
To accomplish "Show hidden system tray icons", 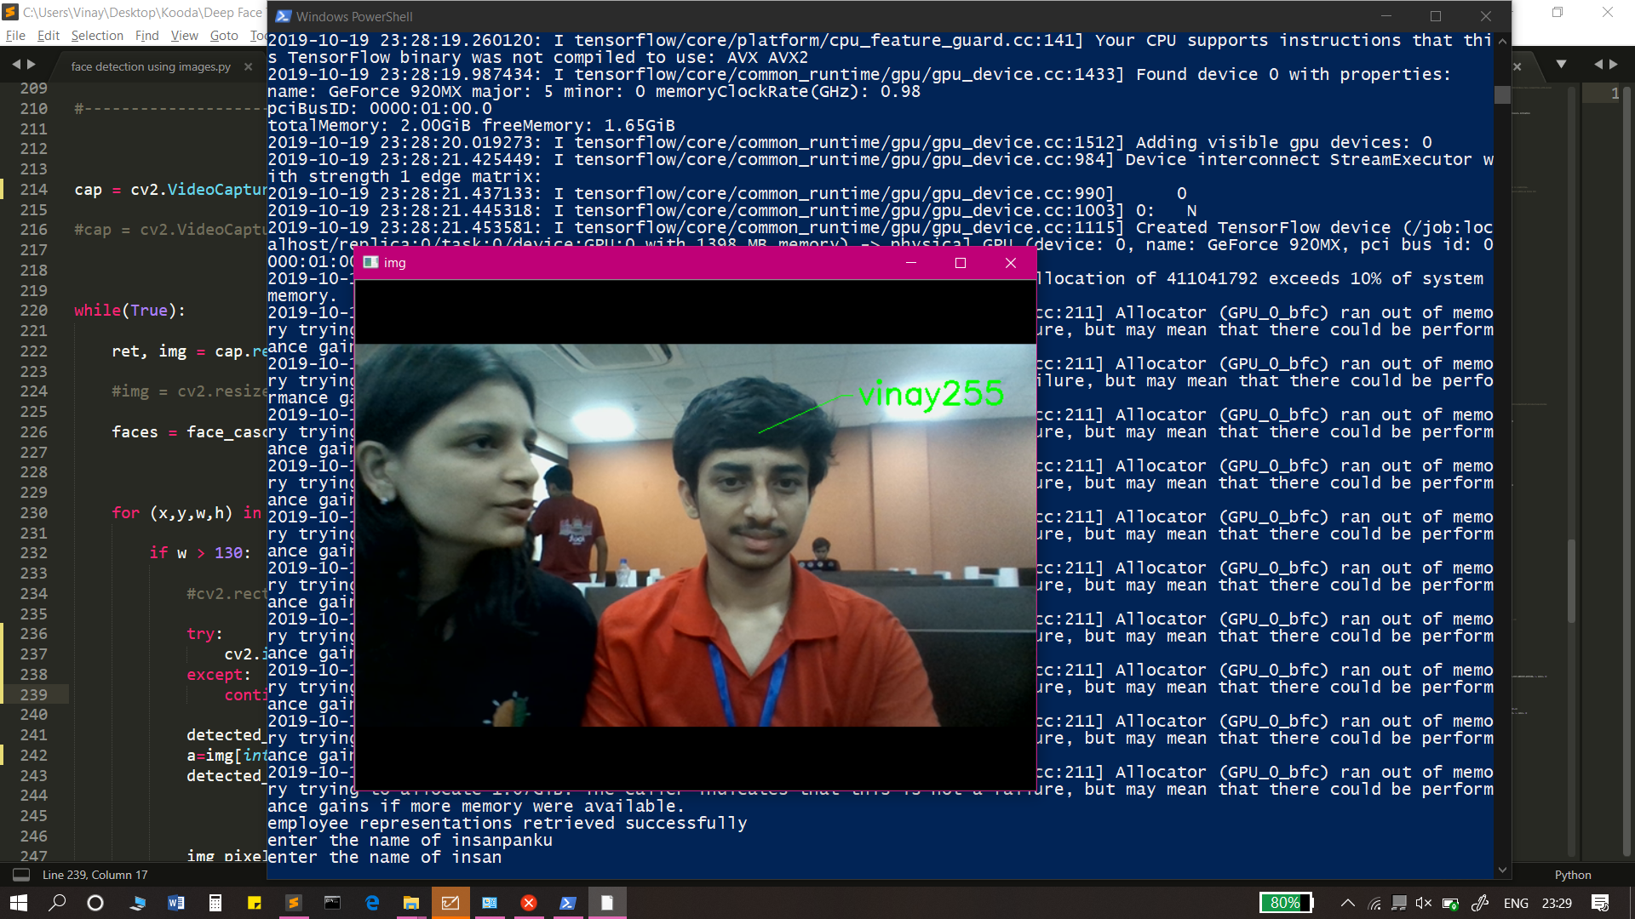I will pos(1347,903).
